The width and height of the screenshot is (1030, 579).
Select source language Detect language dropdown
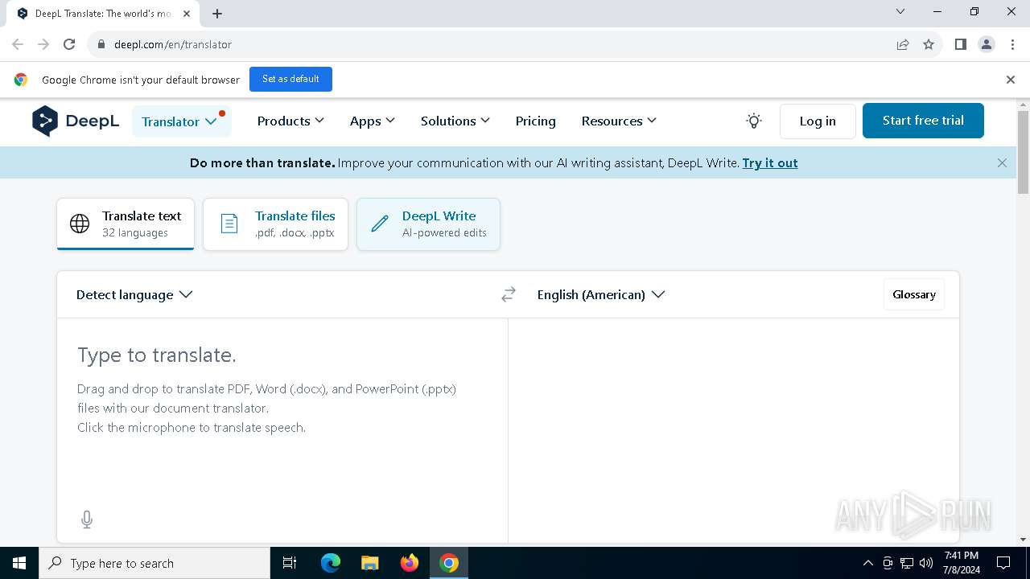134,295
